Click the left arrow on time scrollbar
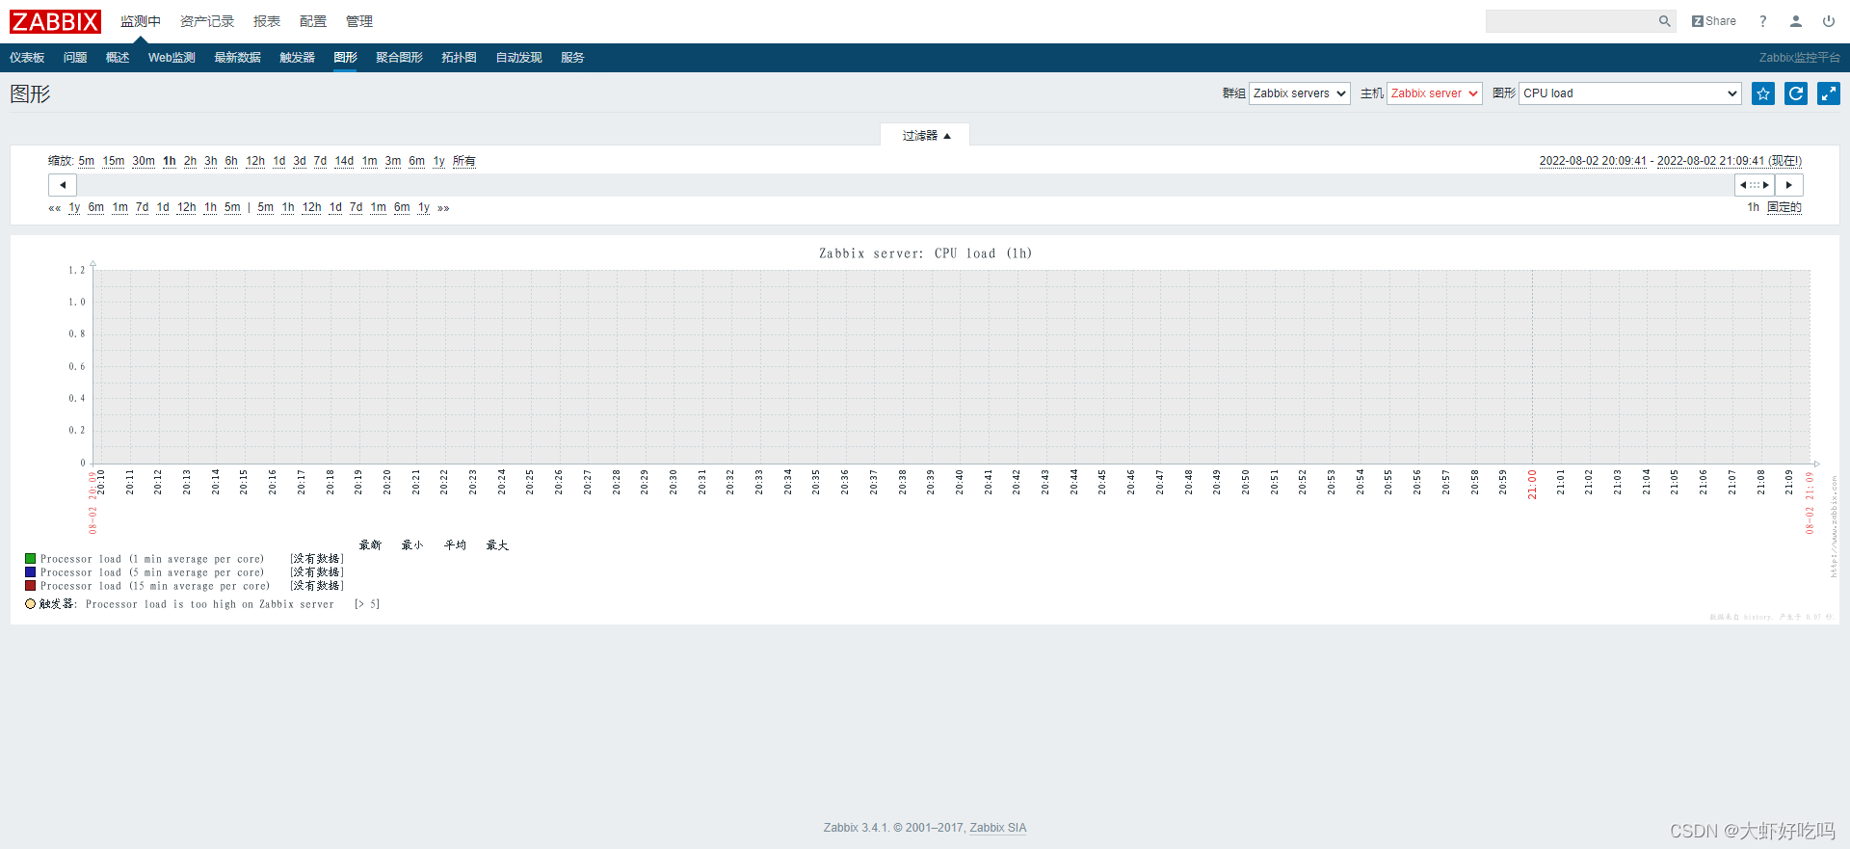1850x849 pixels. pyautogui.click(x=63, y=185)
